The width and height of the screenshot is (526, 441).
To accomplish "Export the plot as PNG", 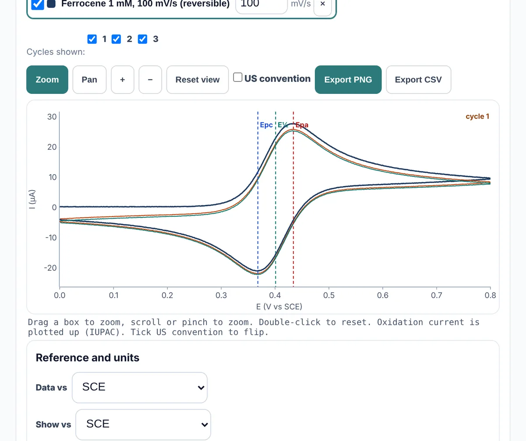I will [x=348, y=79].
